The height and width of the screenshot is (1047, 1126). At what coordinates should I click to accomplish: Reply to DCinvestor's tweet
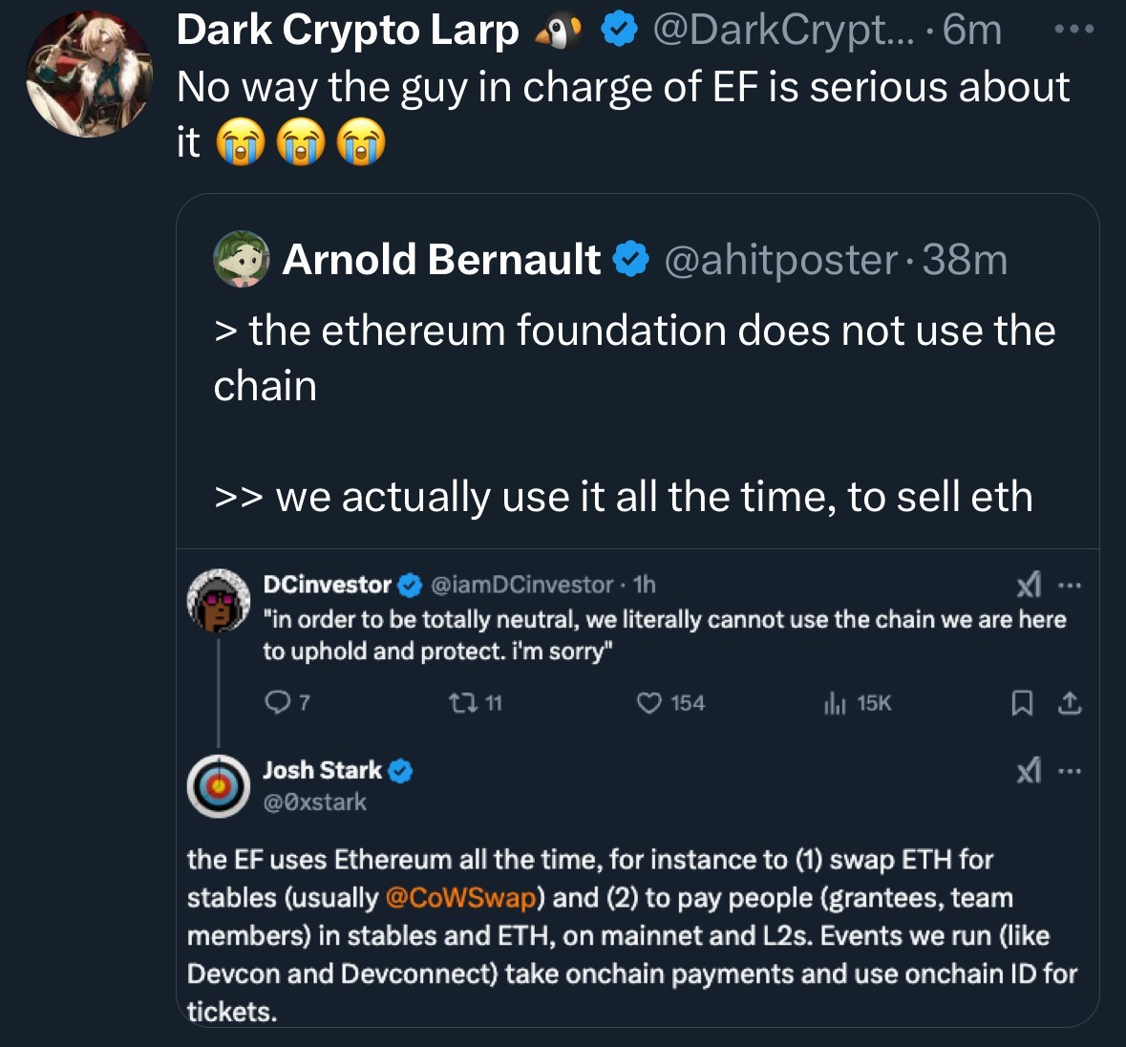[277, 703]
